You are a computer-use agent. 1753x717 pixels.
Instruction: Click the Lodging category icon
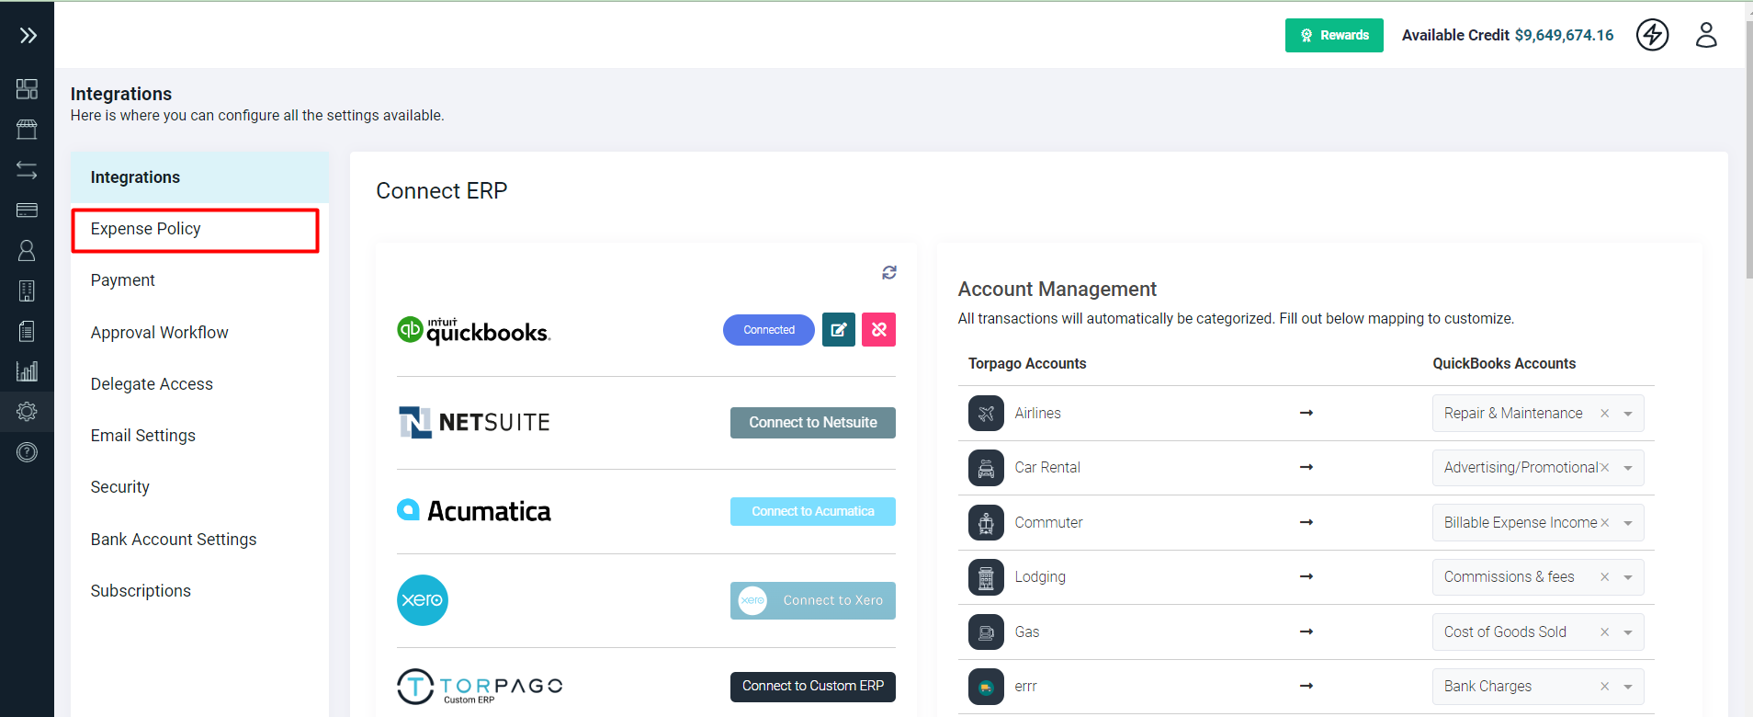[x=986, y=577]
